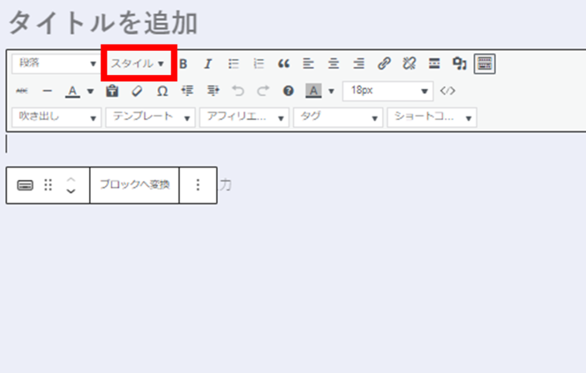Open block options three-dot menu

(198, 185)
